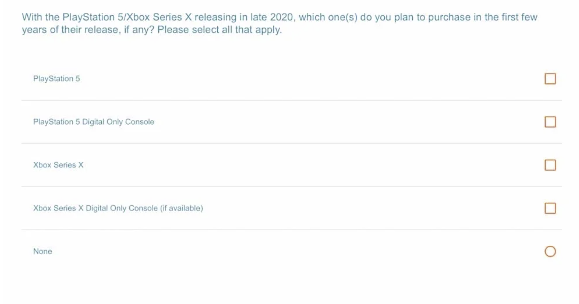Image resolution: width=579 pixels, height=304 pixels.
Task: Click the "Xbox Series X" option label
Action: (58, 165)
